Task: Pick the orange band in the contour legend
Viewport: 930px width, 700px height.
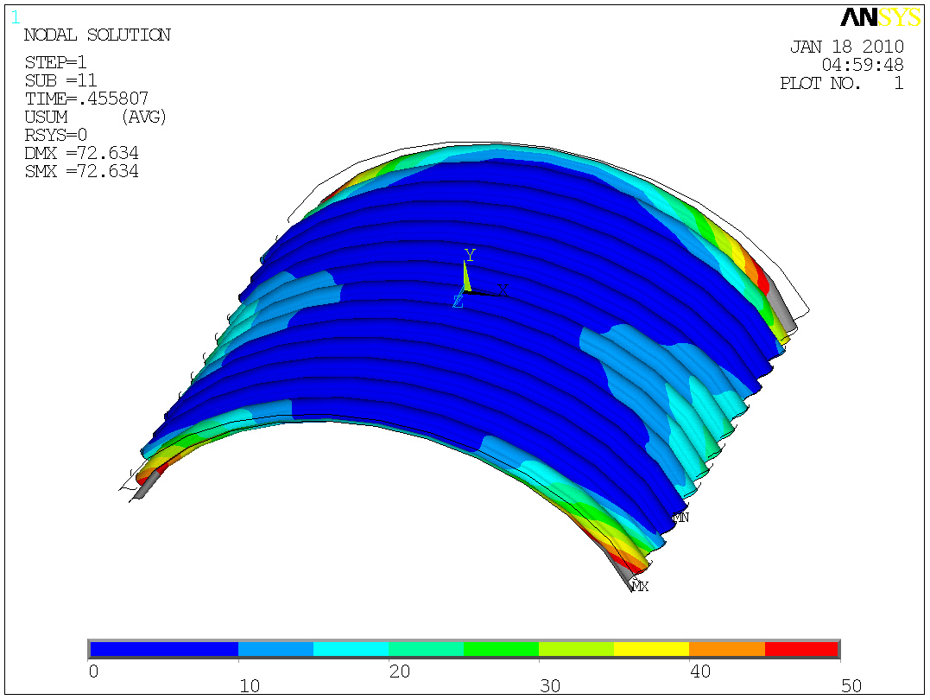Action: click(726, 649)
